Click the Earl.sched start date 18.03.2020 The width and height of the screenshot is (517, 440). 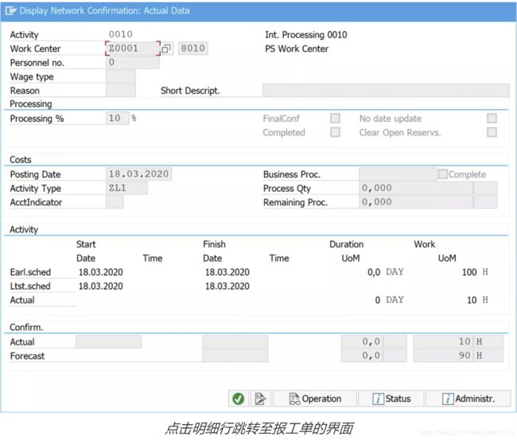[x=100, y=272]
